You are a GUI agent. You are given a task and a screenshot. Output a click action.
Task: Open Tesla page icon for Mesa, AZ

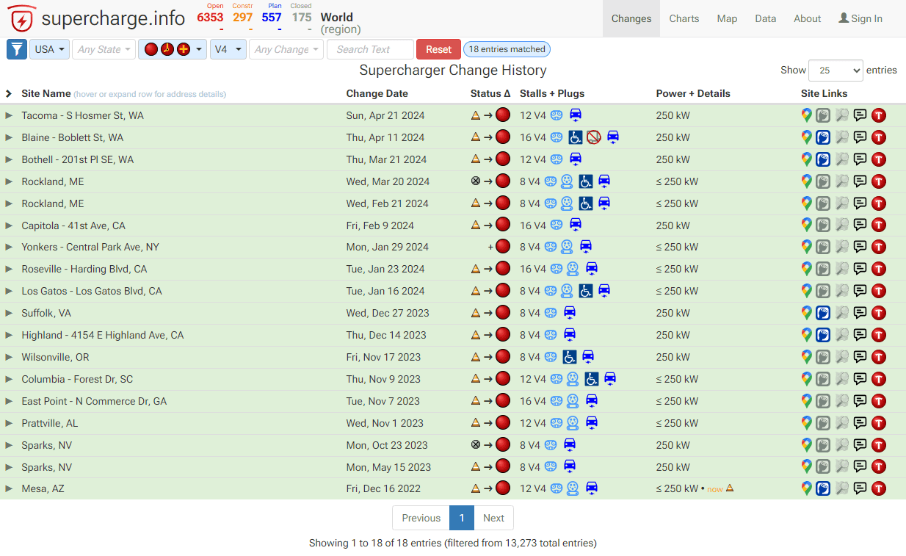tap(878, 488)
